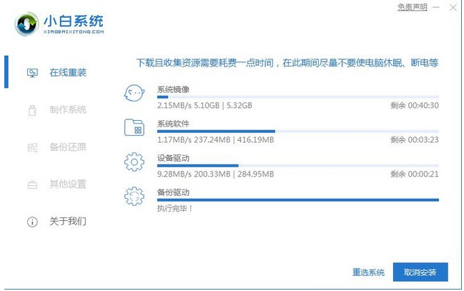
Task: Click the 系统镜像 smiley disc icon
Action: tap(134, 93)
